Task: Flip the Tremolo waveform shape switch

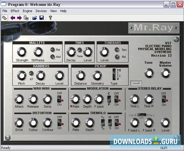Action: tap(103, 122)
